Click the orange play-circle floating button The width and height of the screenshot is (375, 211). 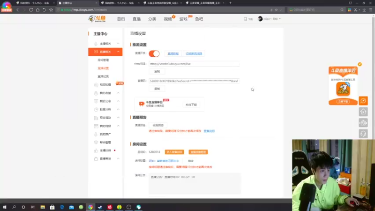tap(363, 101)
